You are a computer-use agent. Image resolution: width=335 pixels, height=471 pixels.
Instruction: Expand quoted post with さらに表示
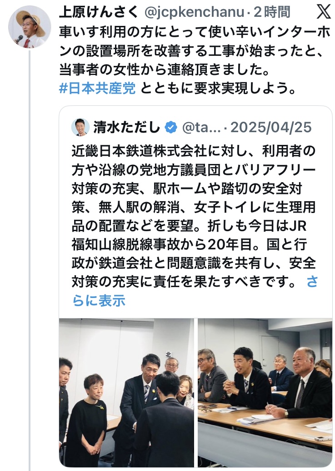[195, 291]
